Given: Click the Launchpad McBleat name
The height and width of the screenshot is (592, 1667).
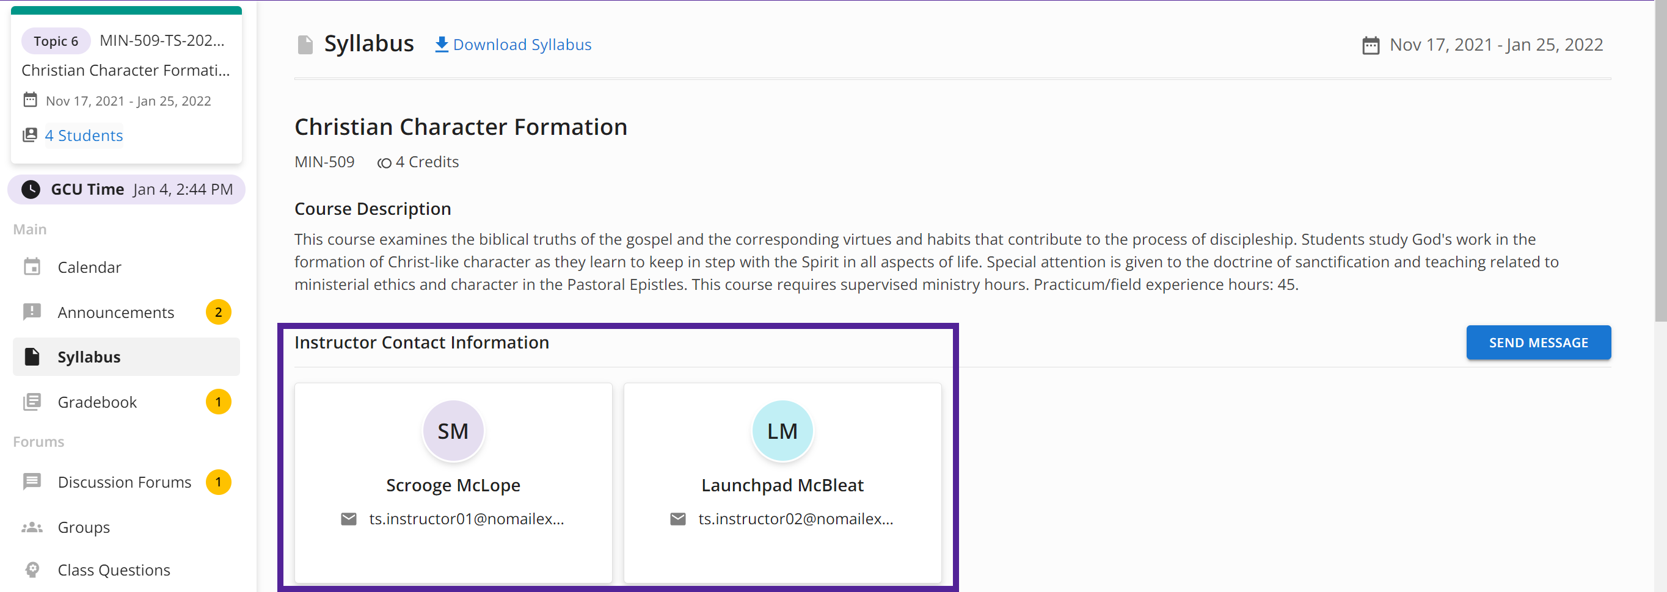Looking at the screenshot, I should coord(782,485).
